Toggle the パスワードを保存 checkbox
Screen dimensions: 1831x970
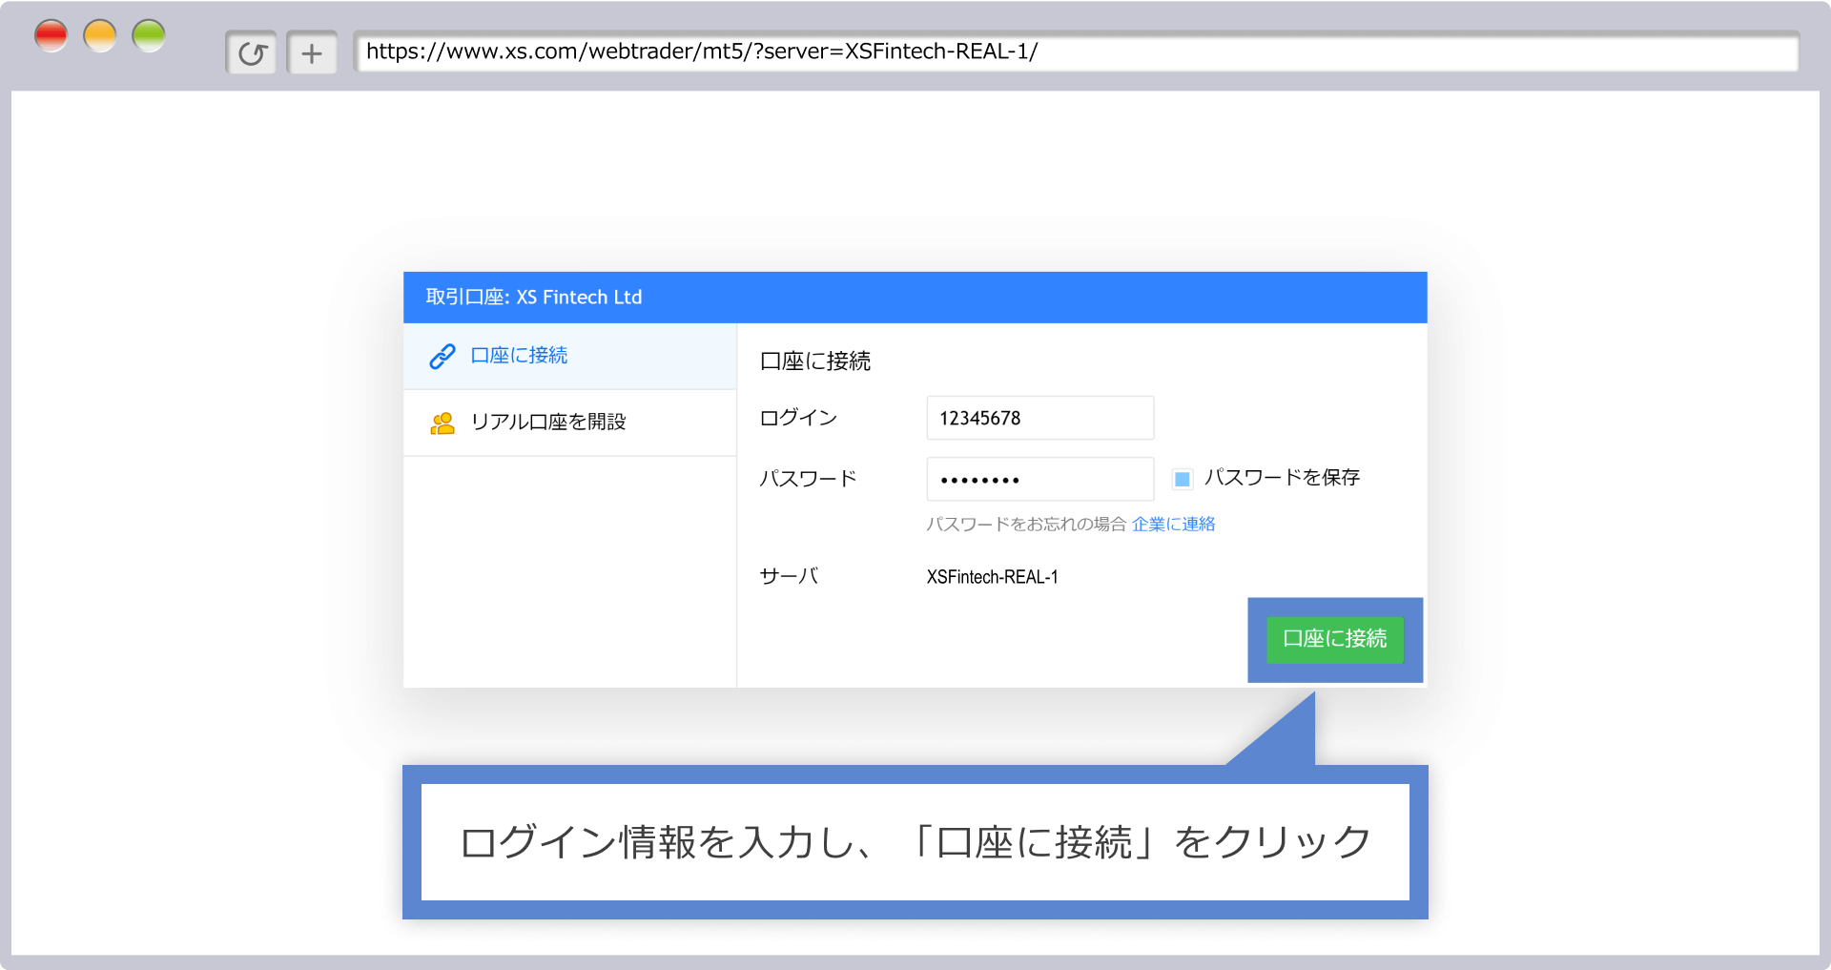[x=1183, y=479]
